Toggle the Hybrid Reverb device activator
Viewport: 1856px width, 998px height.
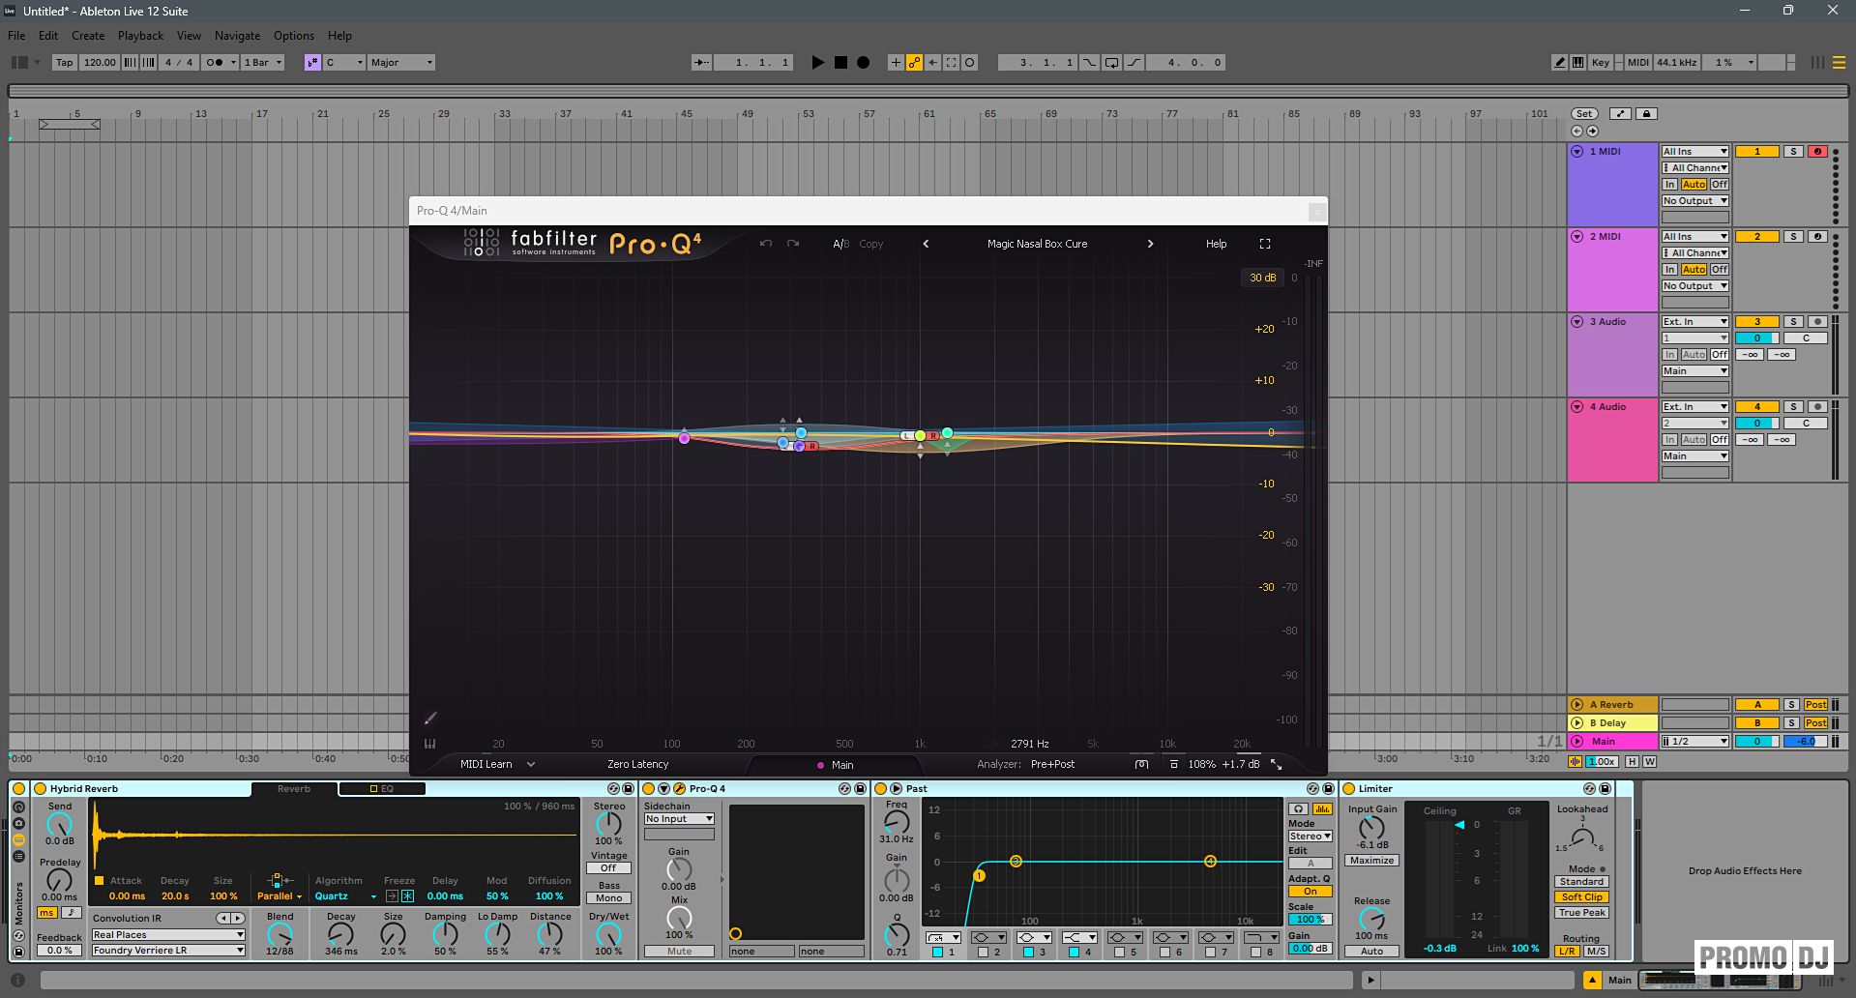click(x=41, y=789)
